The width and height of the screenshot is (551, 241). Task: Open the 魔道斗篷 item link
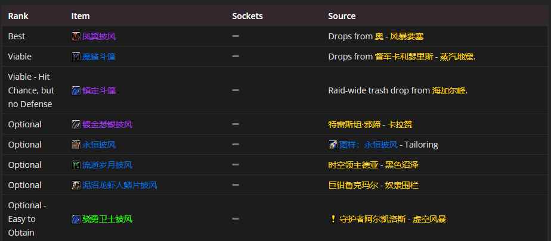[99, 57]
